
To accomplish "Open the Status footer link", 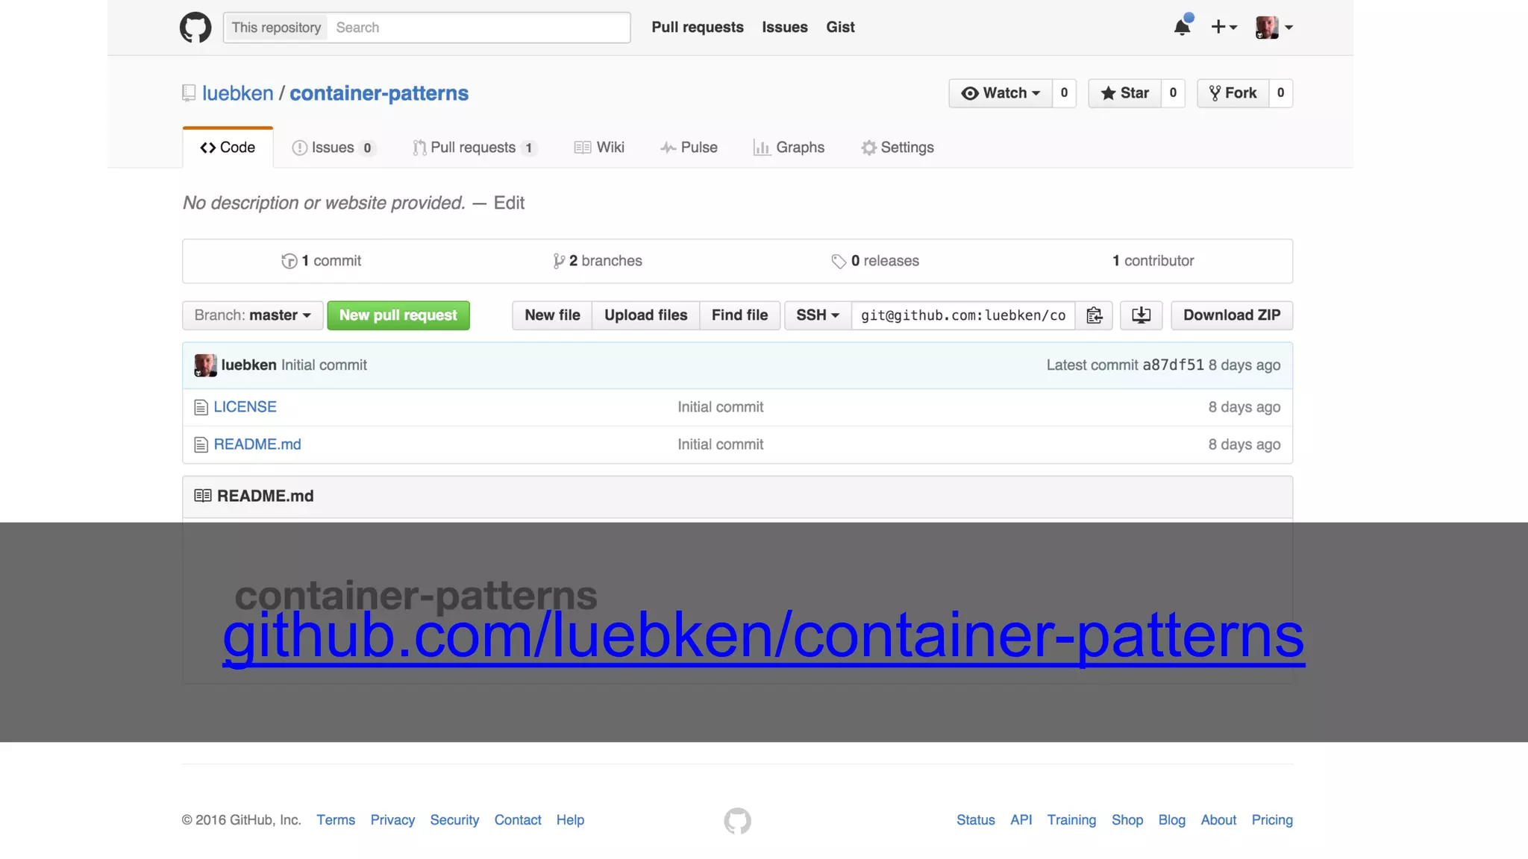I will point(976,820).
